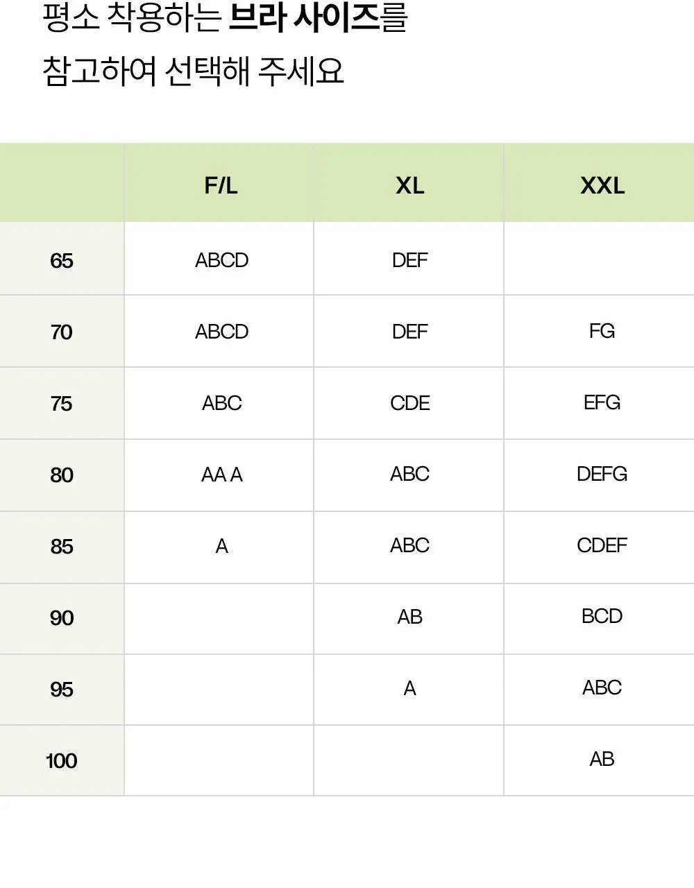The width and height of the screenshot is (694, 888).
Task: Select the 65 band size row label
Action: [62, 261]
